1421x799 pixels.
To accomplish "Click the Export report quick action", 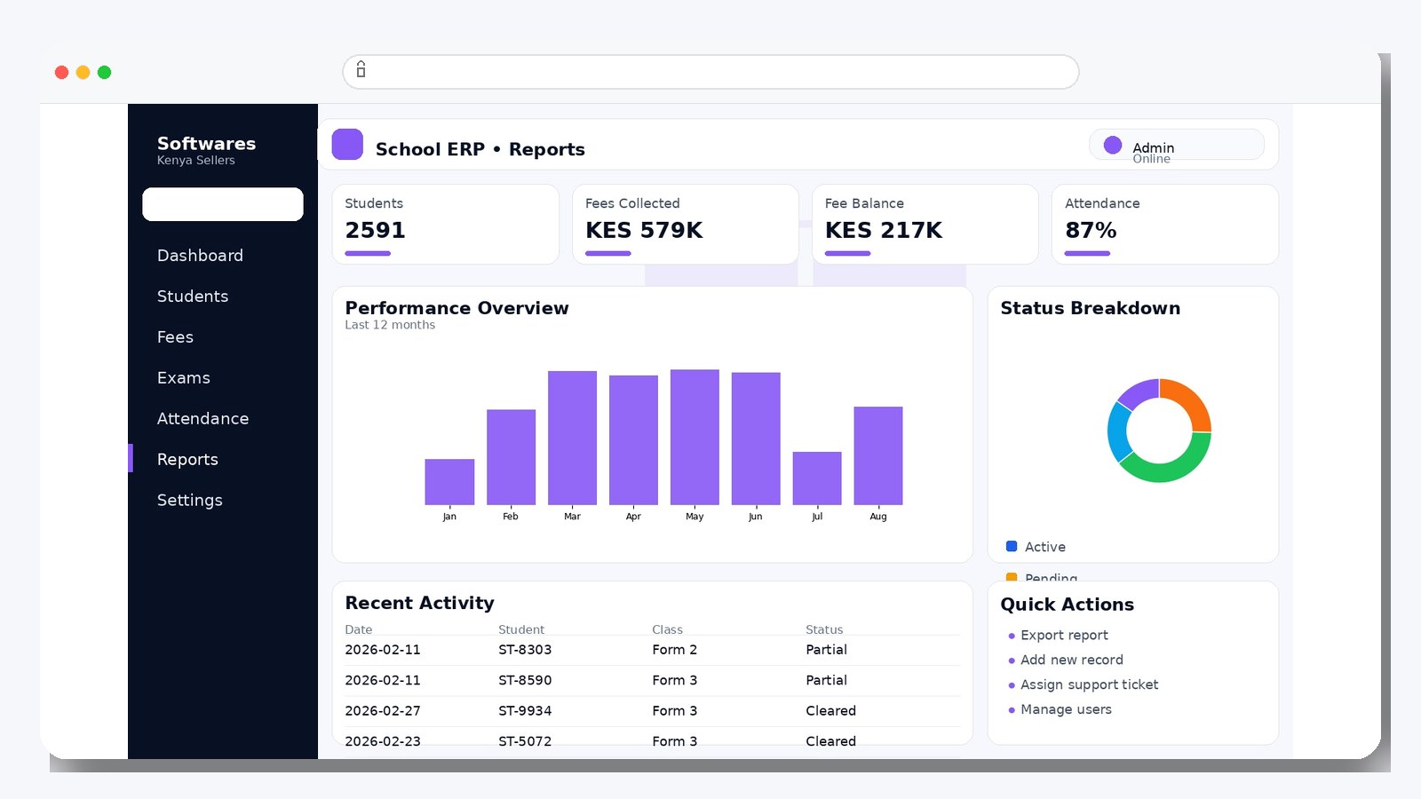I will click(x=1064, y=636).
